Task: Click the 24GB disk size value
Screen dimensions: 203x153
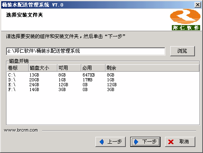Action: (34, 85)
